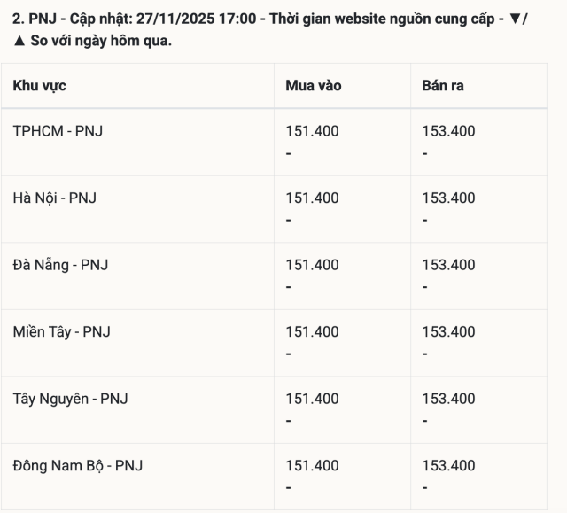The height and width of the screenshot is (513, 567).
Task: Click the Hà Nội buy price cell
Action: coord(312,198)
